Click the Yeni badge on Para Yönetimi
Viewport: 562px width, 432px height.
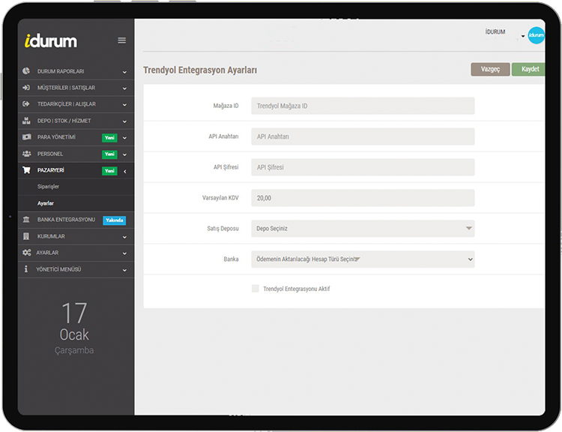pyautogui.click(x=109, y=138)
